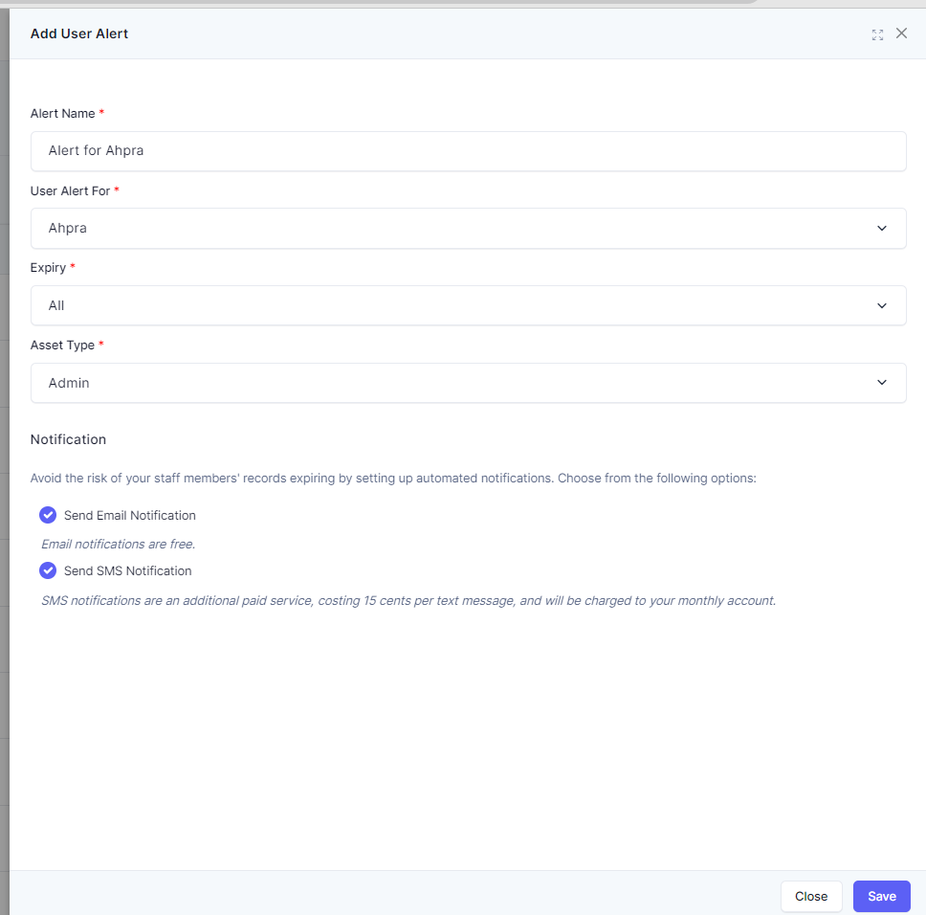Toggle SMS notifications back on

tap(48, 570)
